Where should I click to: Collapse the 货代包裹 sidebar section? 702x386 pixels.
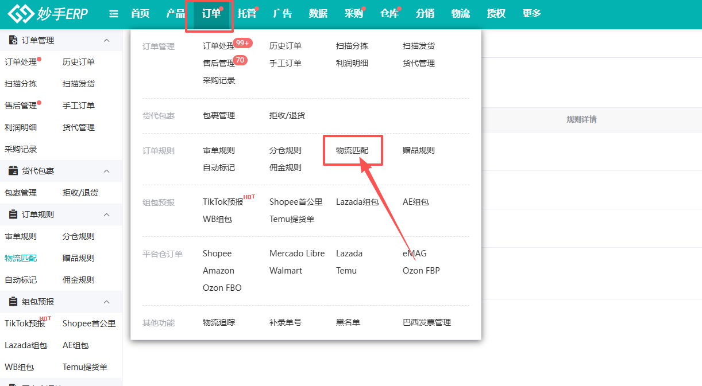(x=106, y=171)
